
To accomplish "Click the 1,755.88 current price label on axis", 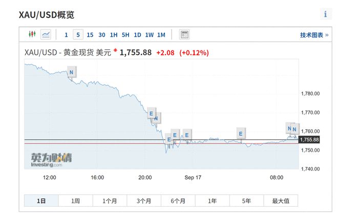I will click(309, 140).
